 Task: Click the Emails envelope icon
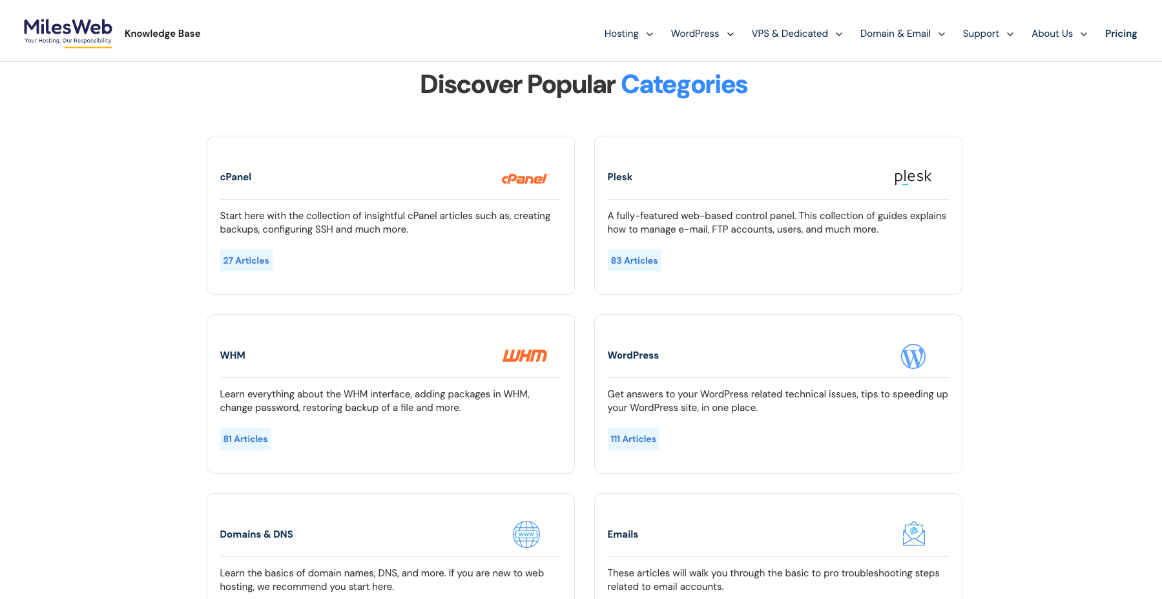coord(913,534)
